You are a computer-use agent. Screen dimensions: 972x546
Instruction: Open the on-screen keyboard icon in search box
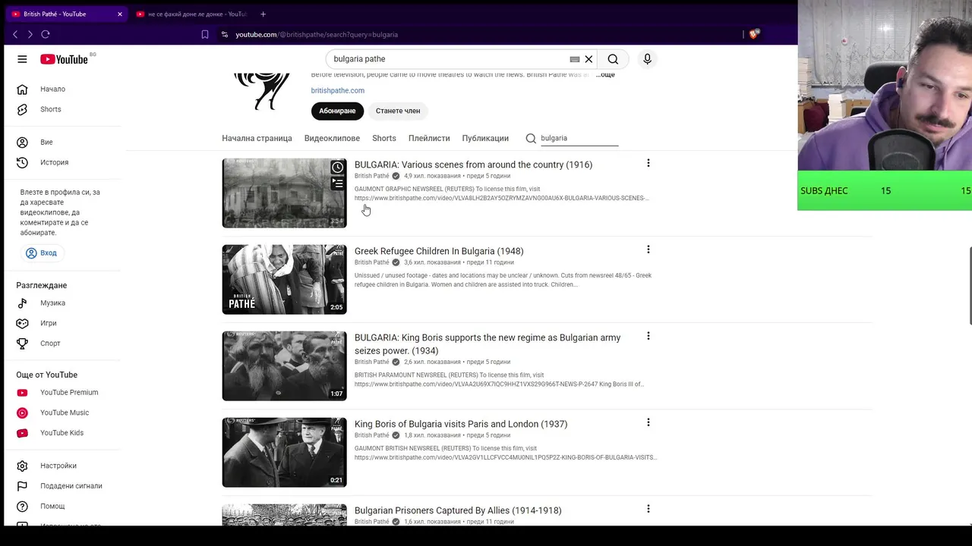pyautogui.click(x=575, y=59)
